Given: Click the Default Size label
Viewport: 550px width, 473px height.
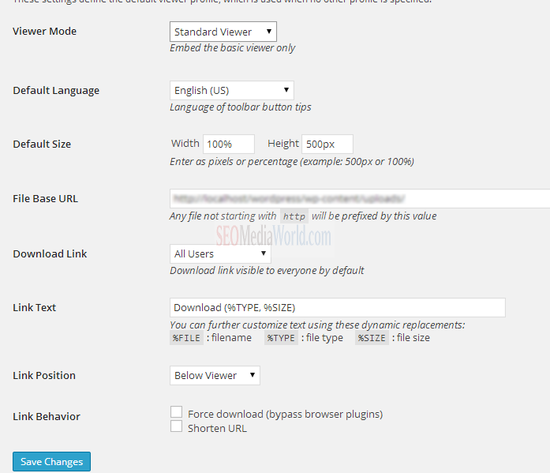Looking at the screenshot, I should click(42, 144).
